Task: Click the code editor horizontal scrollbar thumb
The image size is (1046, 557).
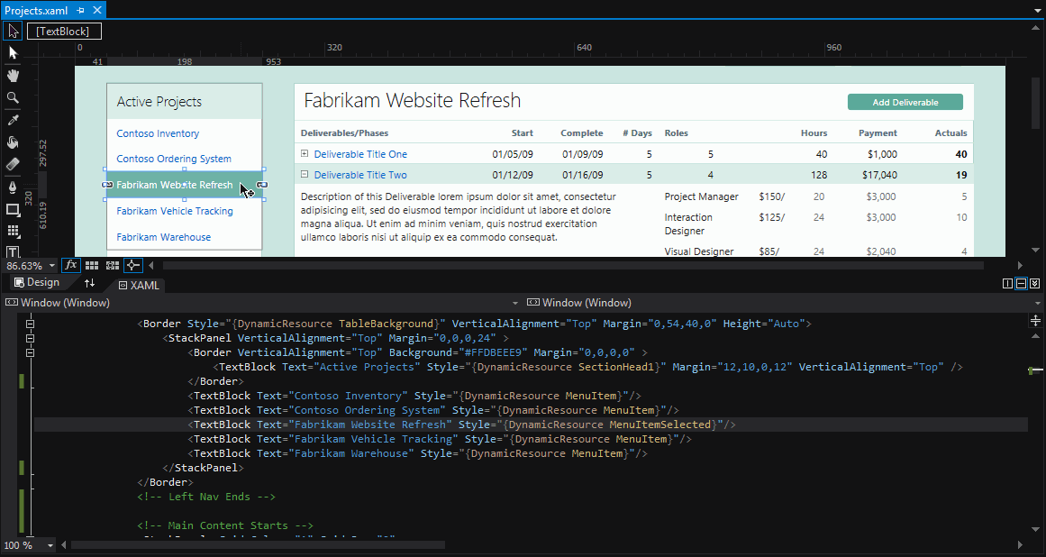Action: pos(258,545)
